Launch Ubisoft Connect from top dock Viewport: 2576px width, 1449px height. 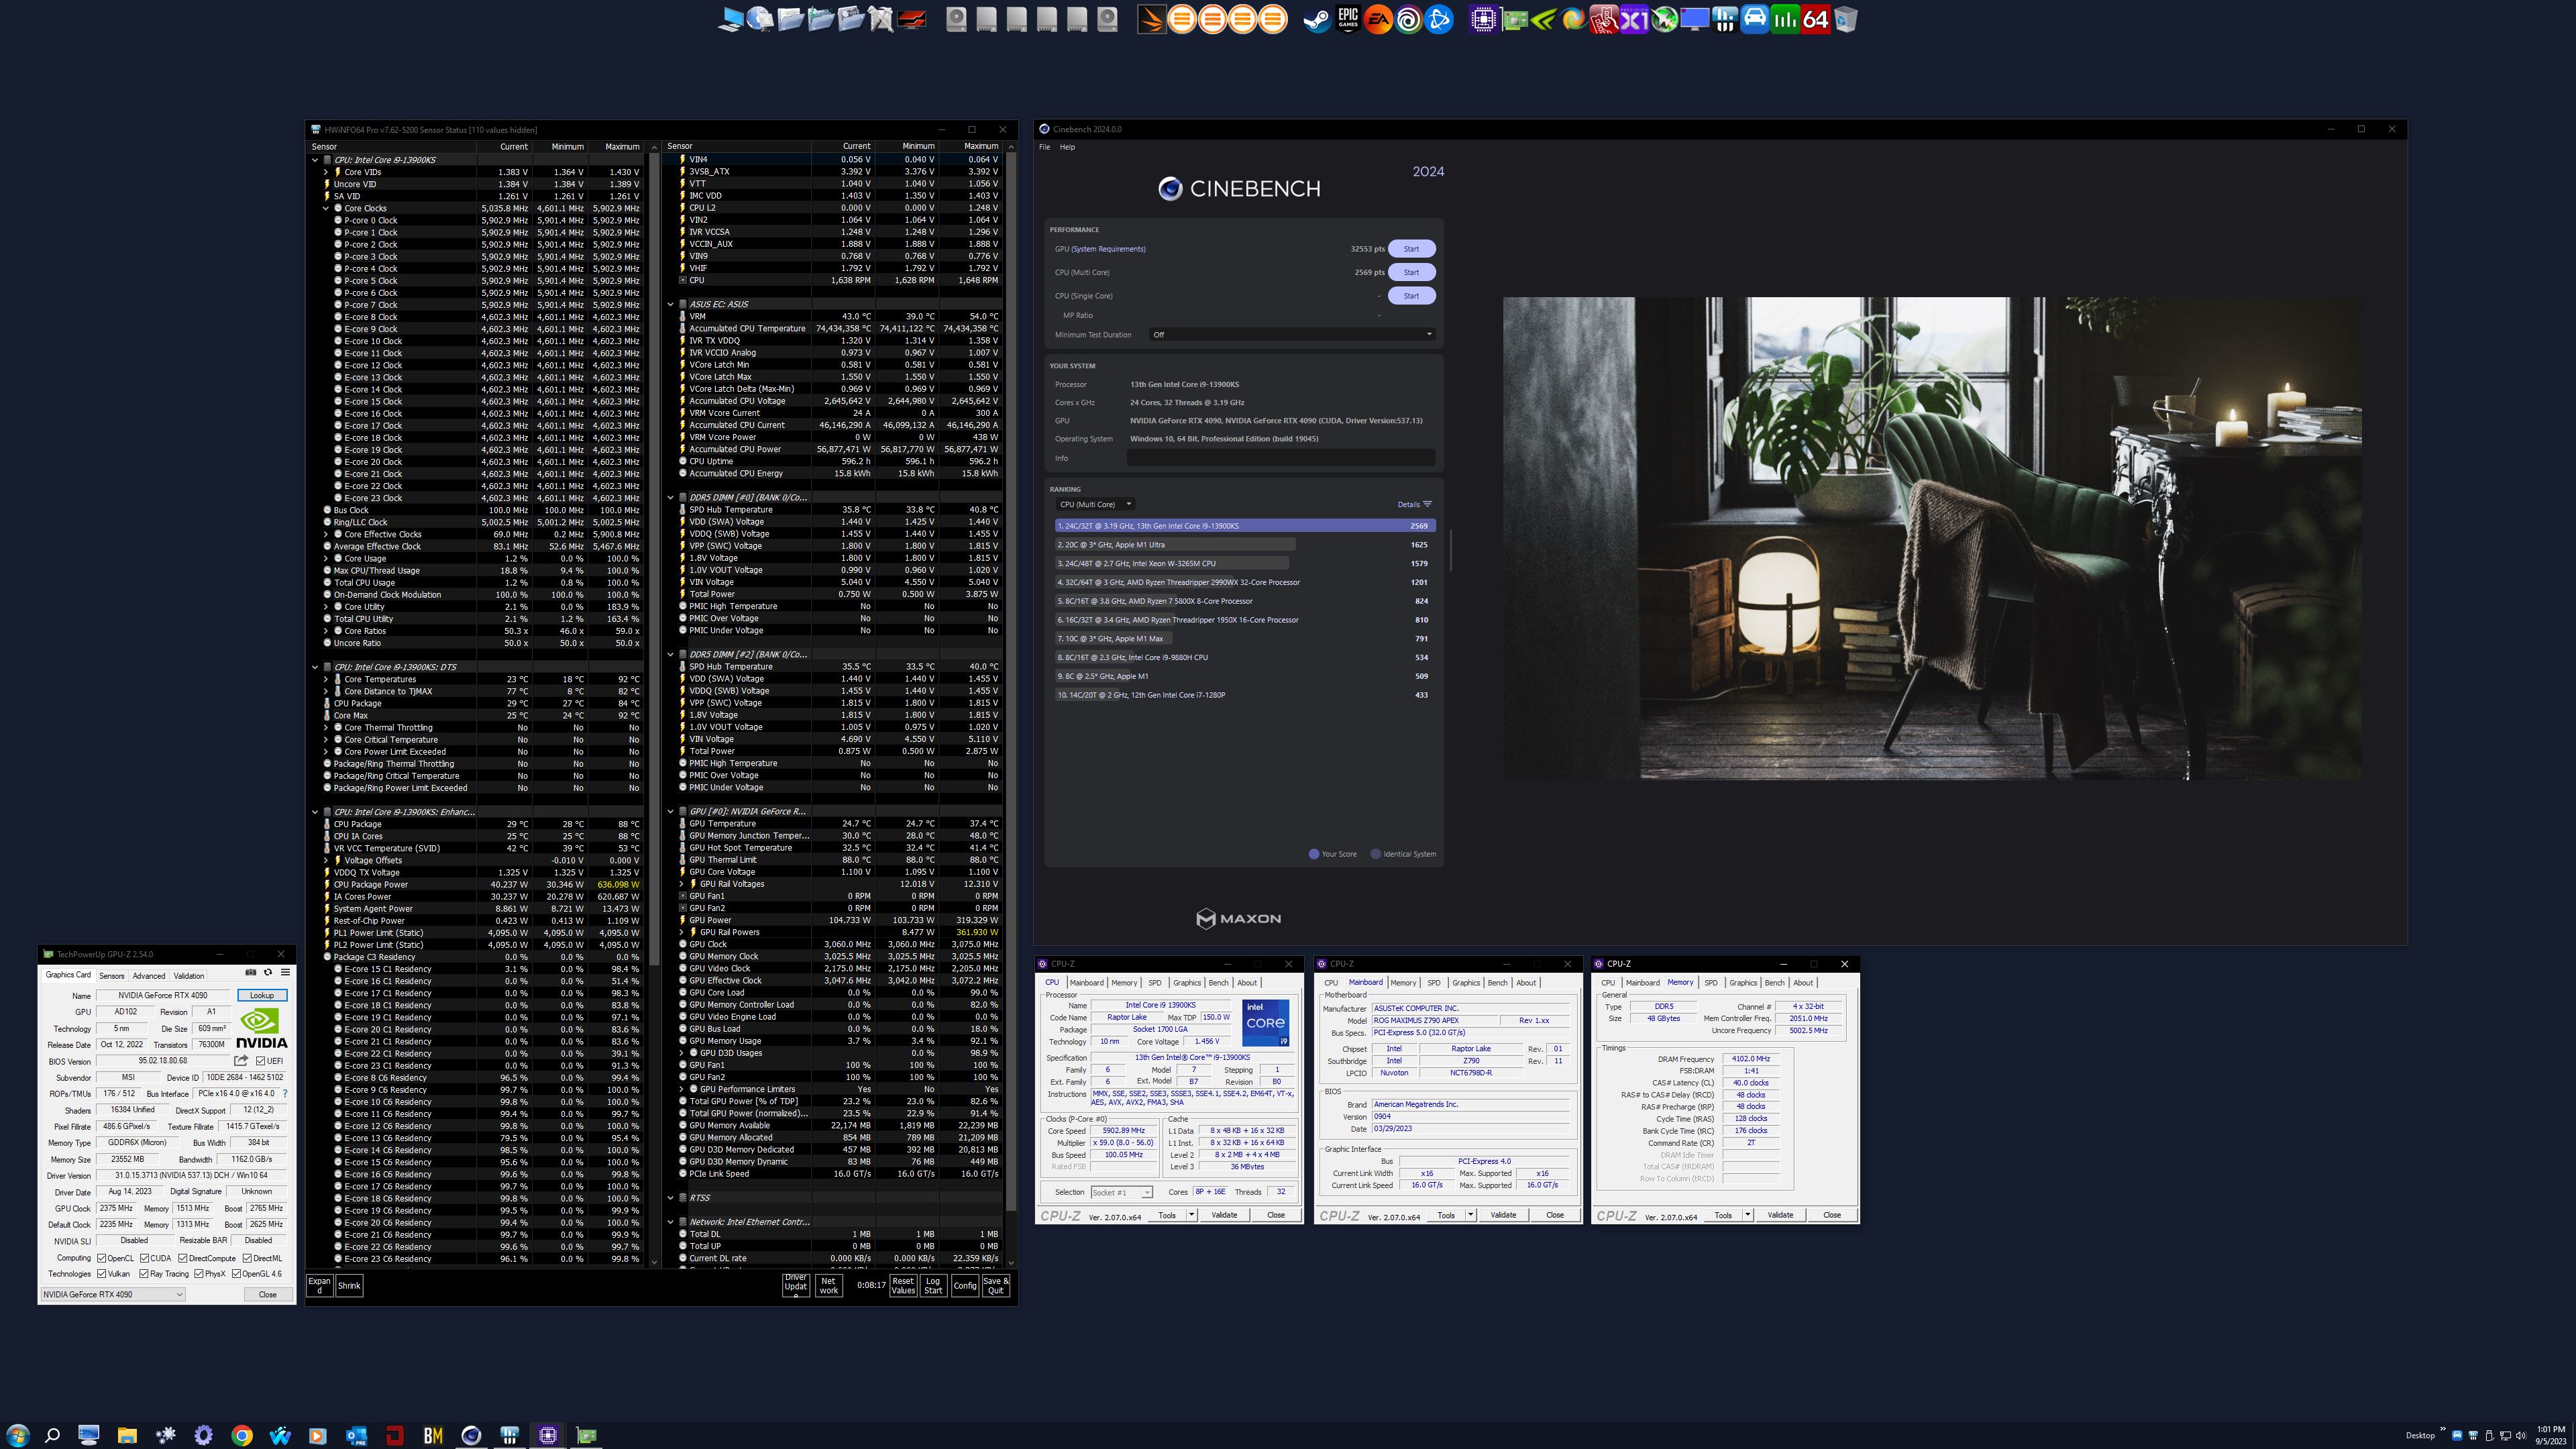(1408, 19)
